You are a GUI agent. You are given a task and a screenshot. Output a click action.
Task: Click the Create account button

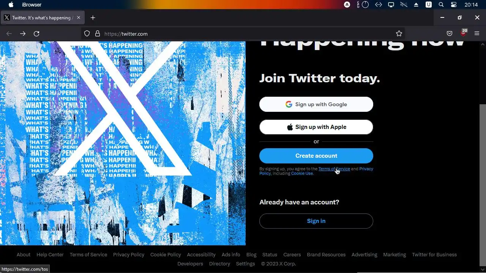click(x=316, y=156)
